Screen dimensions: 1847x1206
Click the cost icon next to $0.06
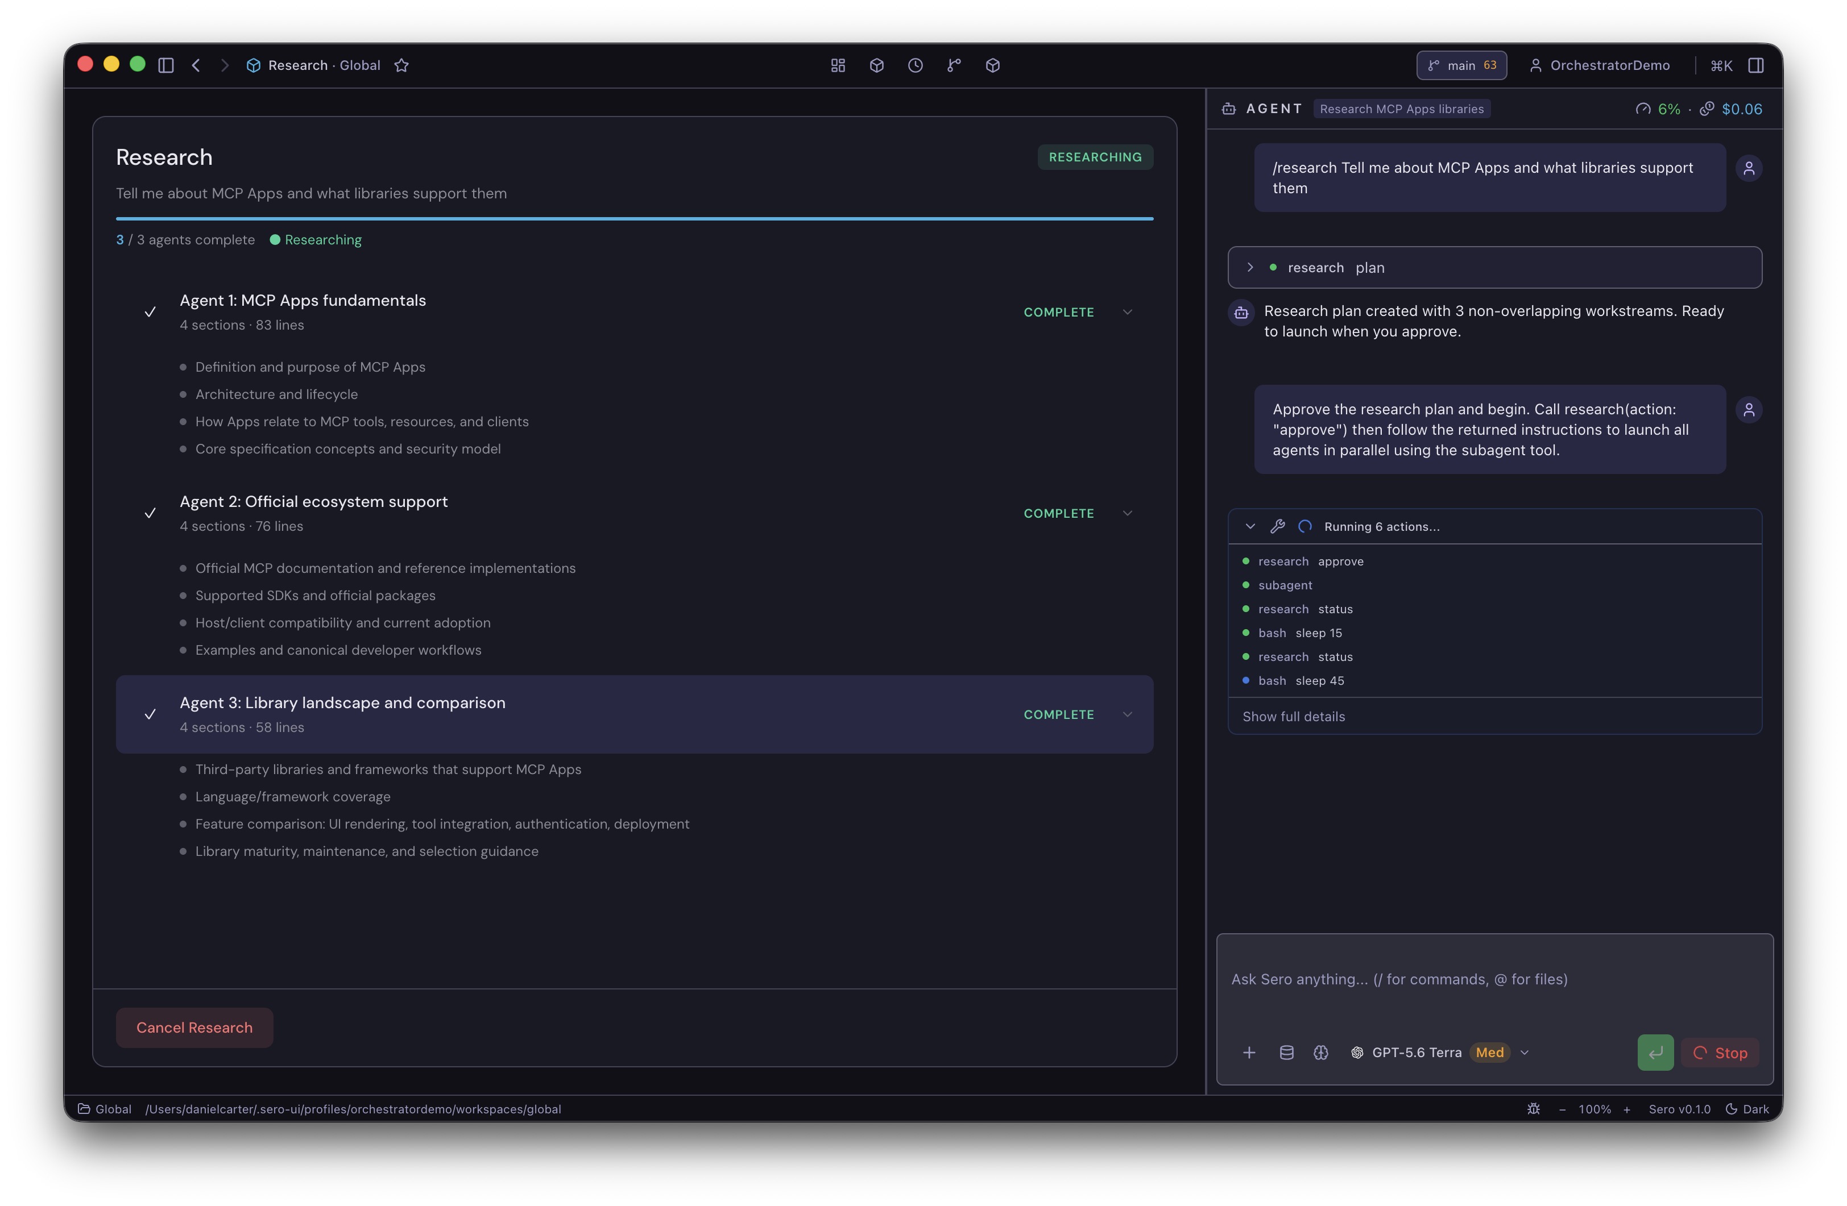click(x=1707, y=109)
